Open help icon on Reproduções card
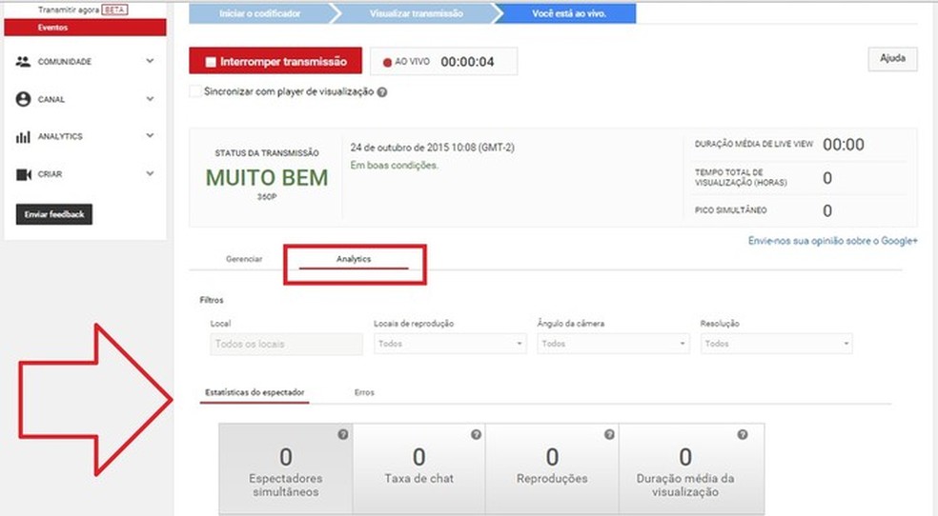Screen dimensions: 938x516 tap(609, 434)
